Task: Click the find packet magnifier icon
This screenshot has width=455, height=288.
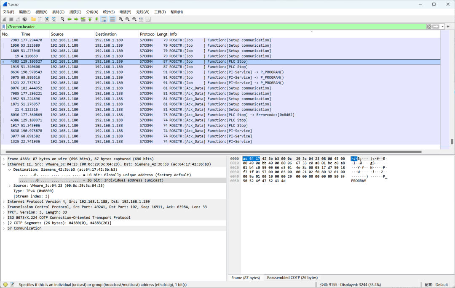Action: click(x=62, y=19)
